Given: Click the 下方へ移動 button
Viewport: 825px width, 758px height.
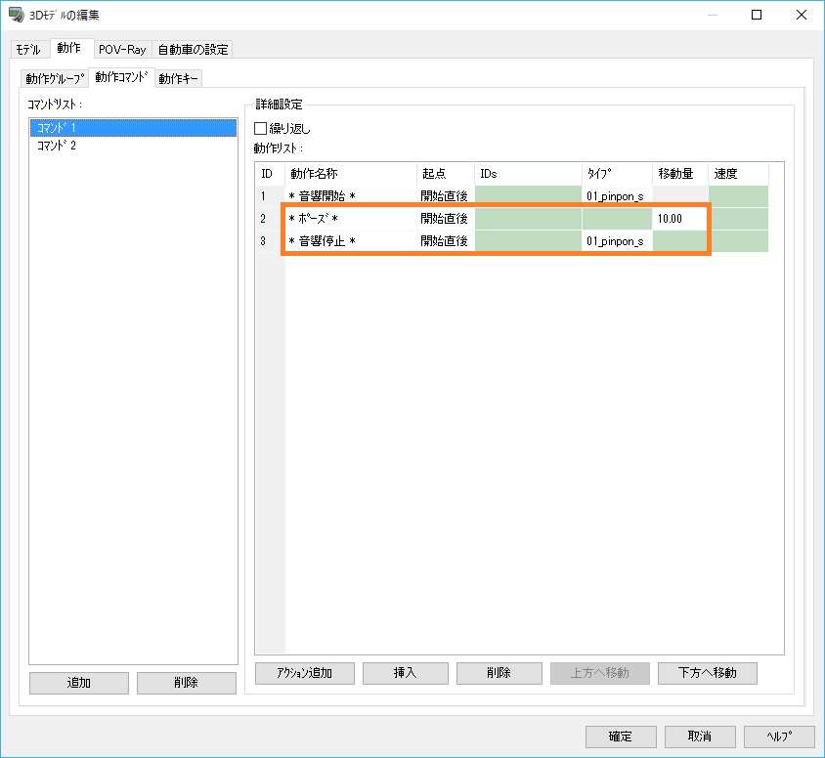Looking at the screenshot, I should (707, 673).
